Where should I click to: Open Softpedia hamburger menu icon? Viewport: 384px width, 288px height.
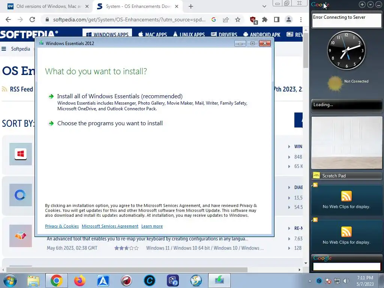pos(4,49)
